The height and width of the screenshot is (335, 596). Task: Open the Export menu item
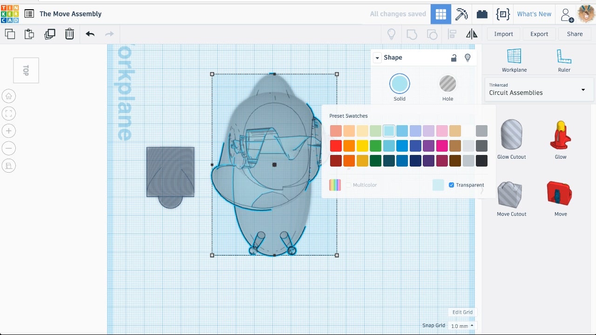tap(539, 34)
